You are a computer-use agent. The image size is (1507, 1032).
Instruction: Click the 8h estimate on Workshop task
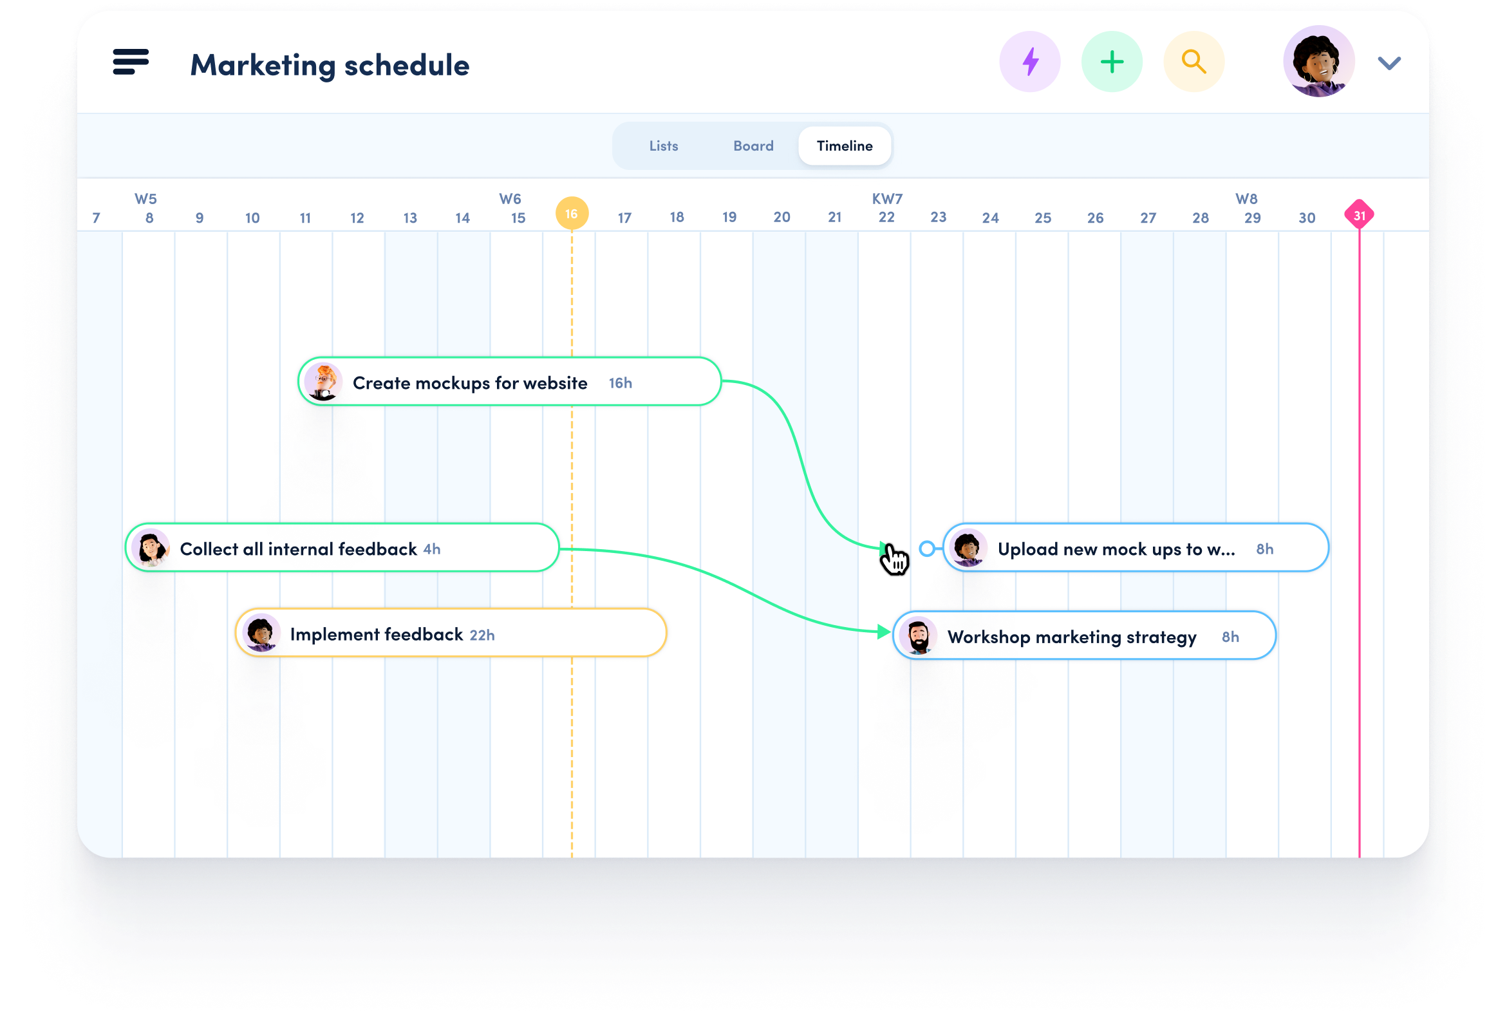click(1230, 637)
